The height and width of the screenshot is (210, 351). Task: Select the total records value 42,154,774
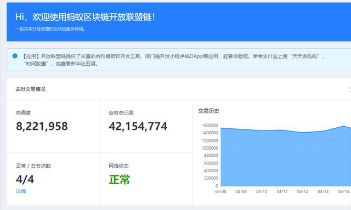coord(138,126)
